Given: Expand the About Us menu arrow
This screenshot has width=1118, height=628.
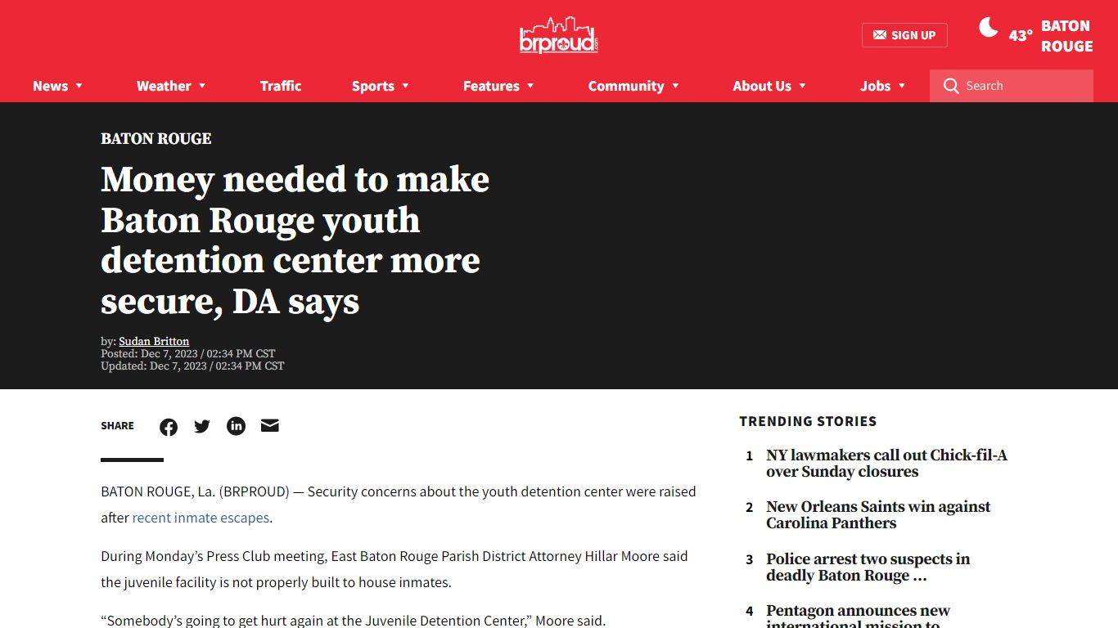Looking at the screenshot, I should pos(802,86).
